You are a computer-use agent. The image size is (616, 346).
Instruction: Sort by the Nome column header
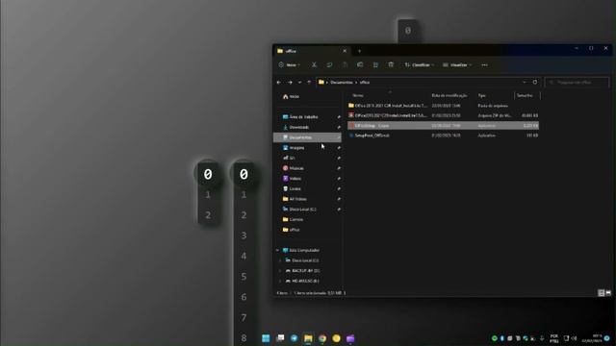pos(358,95)
